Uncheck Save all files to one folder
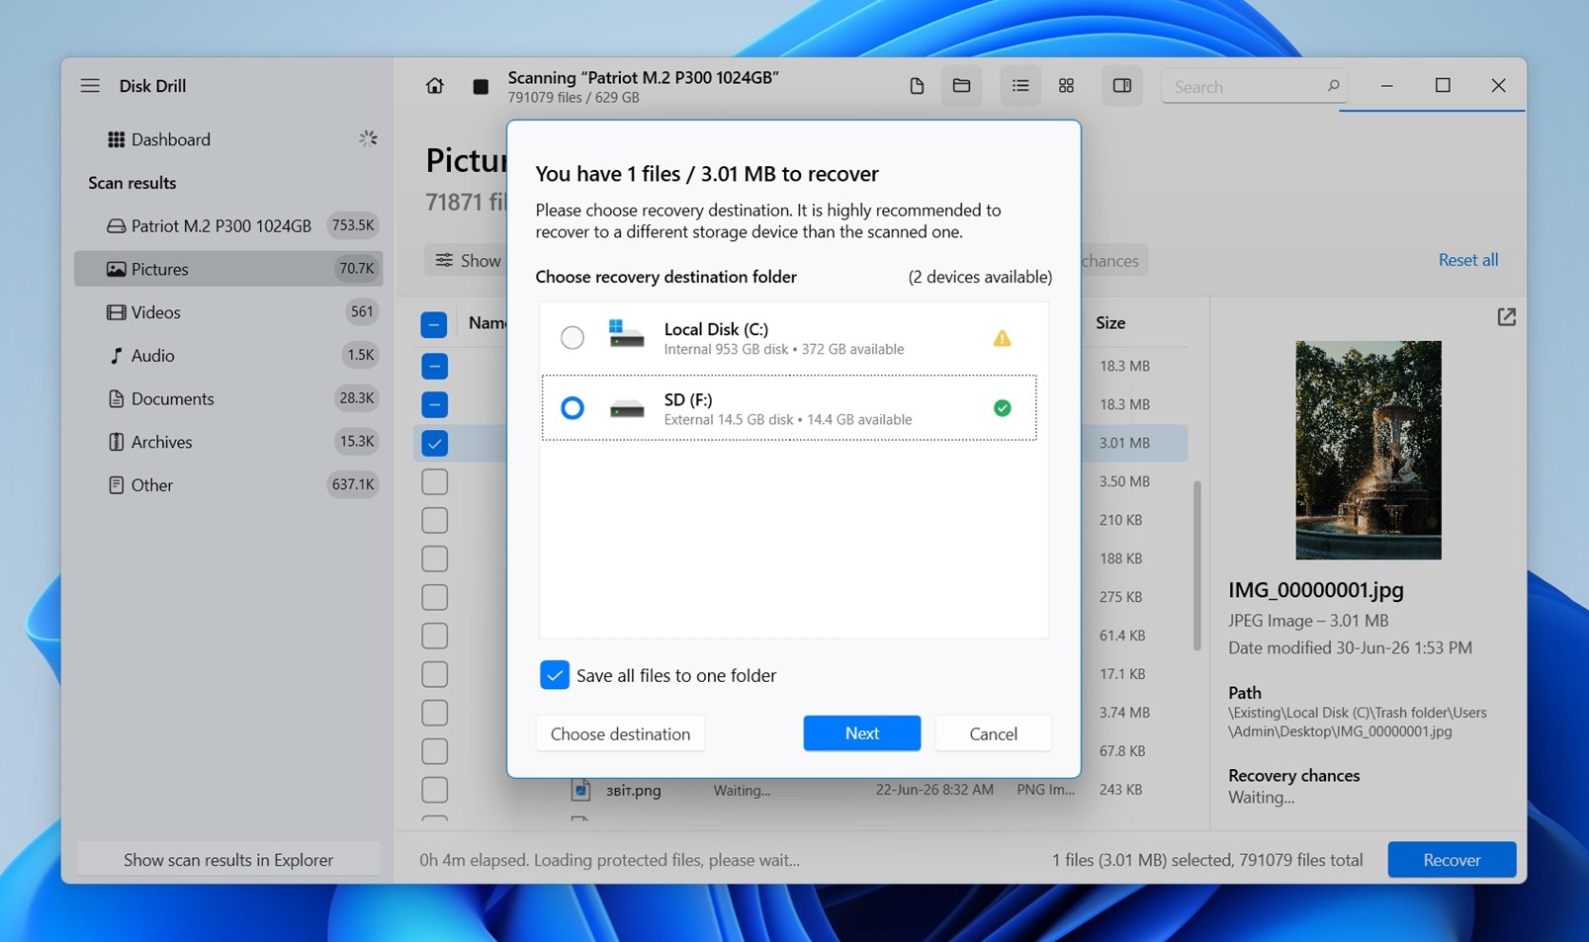Image resolution: width=1589 pixels, height=942 pixels. click(555, 675)
